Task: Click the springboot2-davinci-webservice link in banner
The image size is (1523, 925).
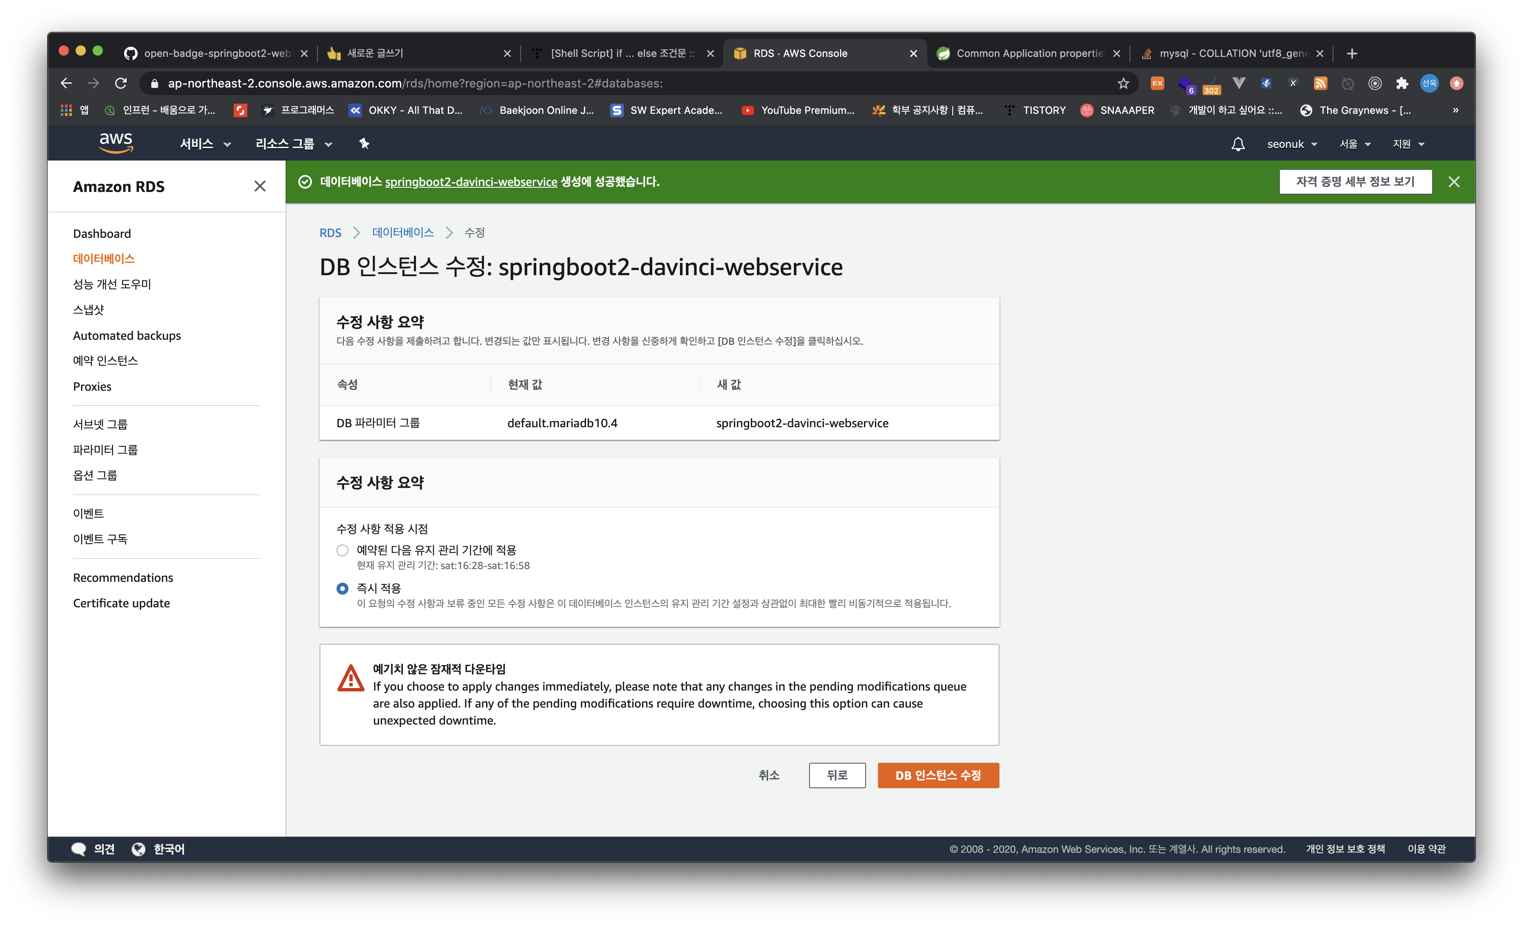Action: pos(471,182)
